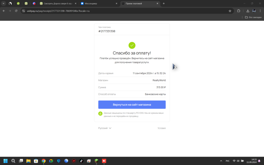Open the Chrome three-dot menu

click(260, 11)
